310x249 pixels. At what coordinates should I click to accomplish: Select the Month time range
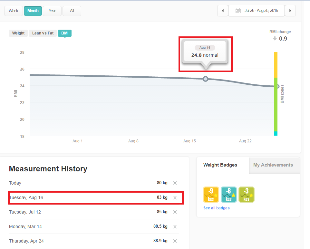click(x=33, y=11)
